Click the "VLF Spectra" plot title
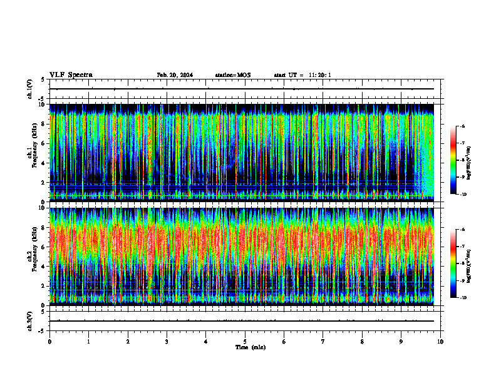This screenshot has width=496, height=383. (x=71, y=75)
